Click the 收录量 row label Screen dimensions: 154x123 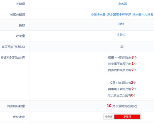pyautogui.click(x=20, y=36)
